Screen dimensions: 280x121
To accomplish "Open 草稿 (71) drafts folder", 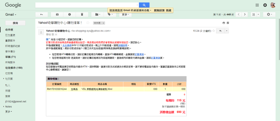I will point(11,57).
